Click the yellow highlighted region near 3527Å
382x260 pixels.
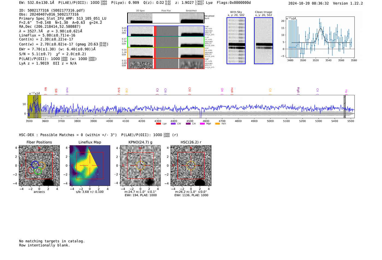coord(34,106)
